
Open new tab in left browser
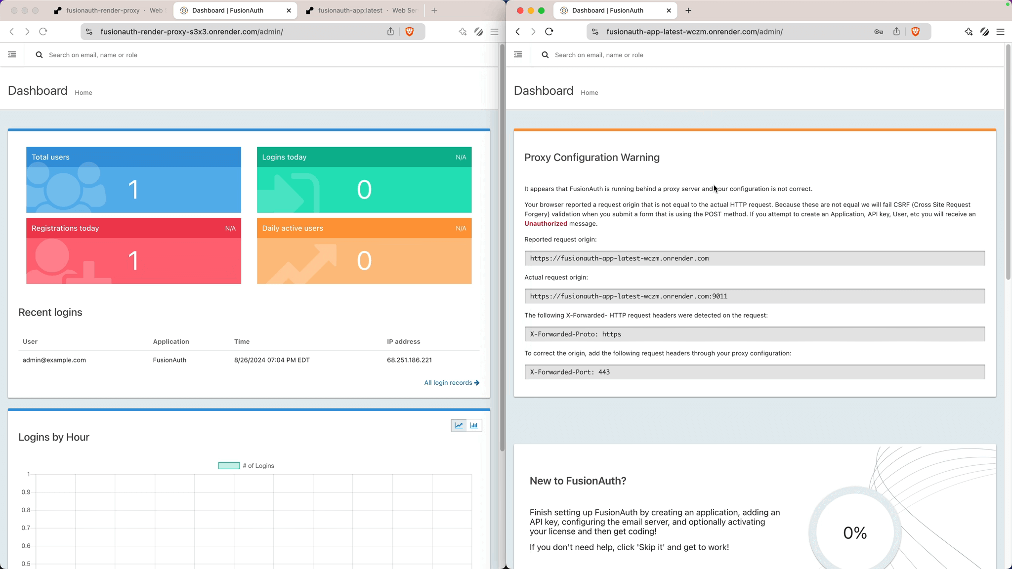click(x=434, y=10)
